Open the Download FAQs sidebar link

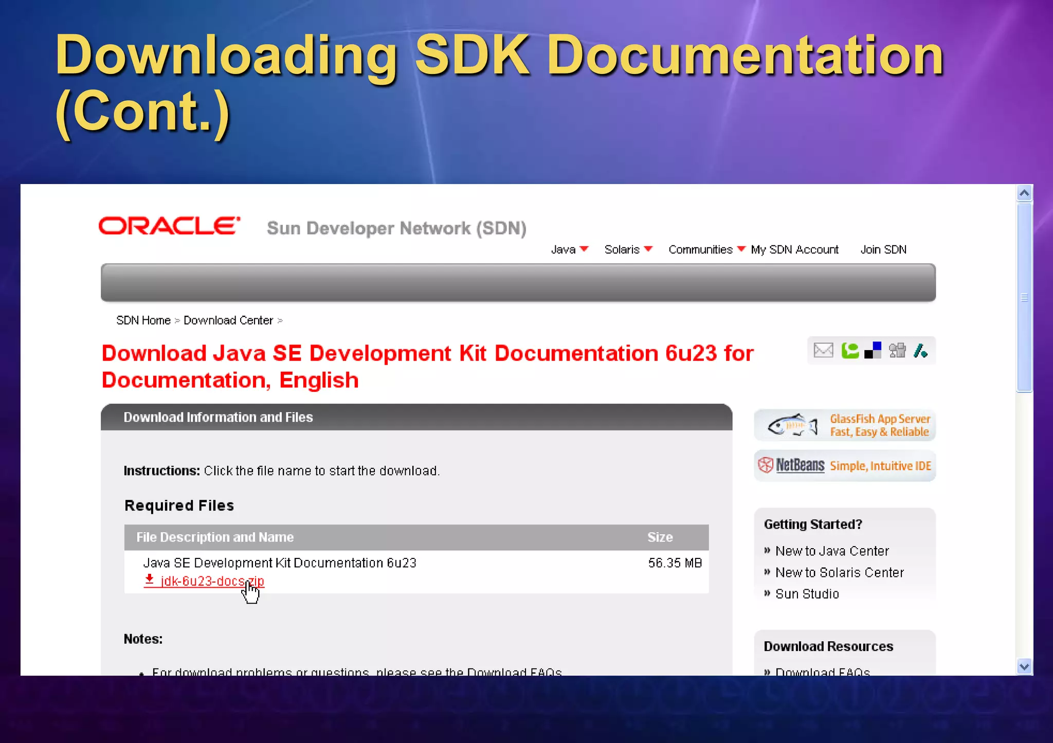tap(823, 671)
